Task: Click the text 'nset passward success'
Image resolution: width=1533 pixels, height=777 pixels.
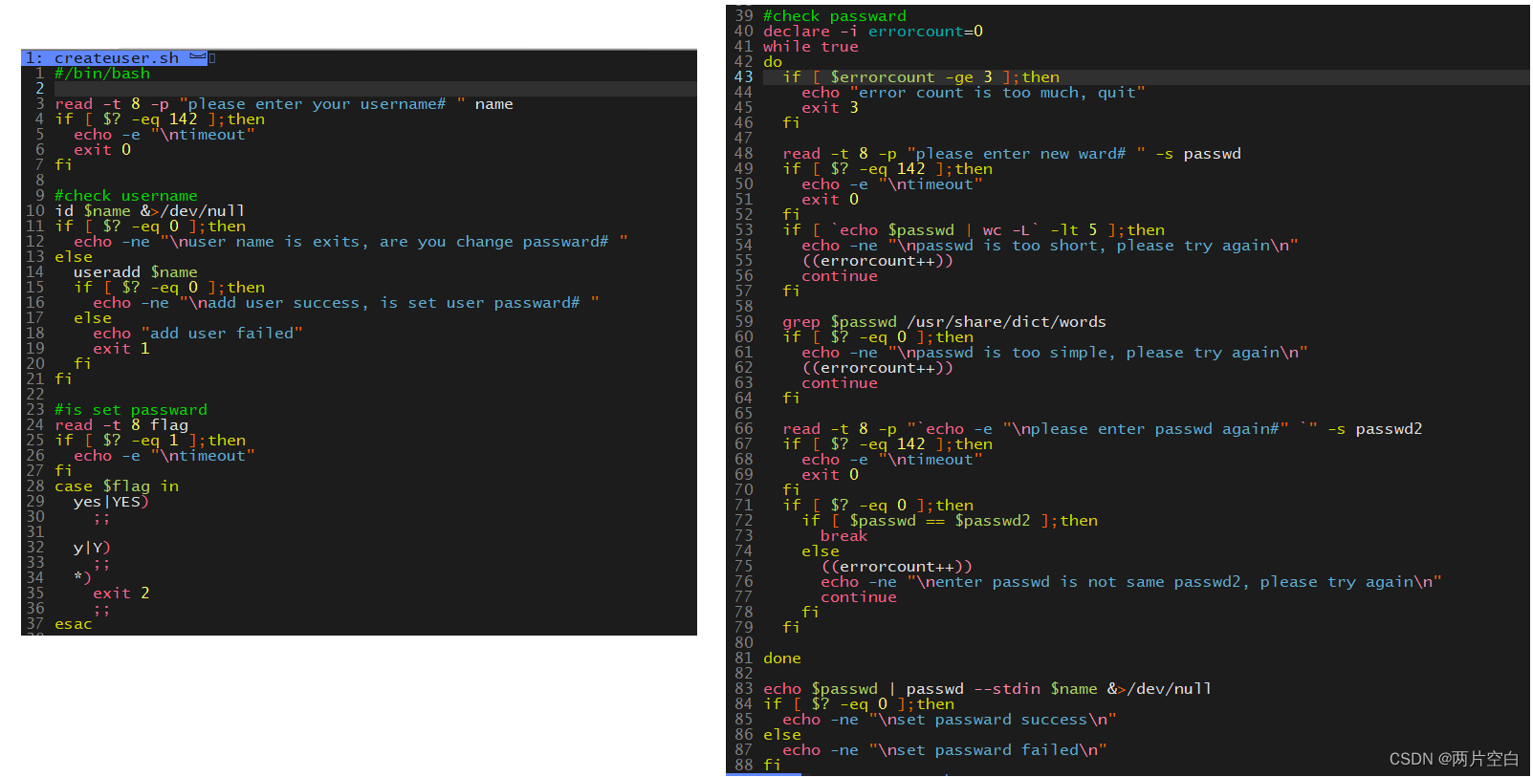Action: click(x=988, y=720)
